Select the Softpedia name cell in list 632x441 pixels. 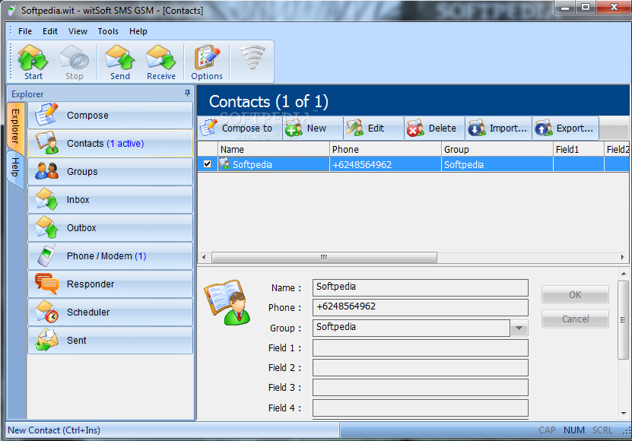[x=274, y=164]
